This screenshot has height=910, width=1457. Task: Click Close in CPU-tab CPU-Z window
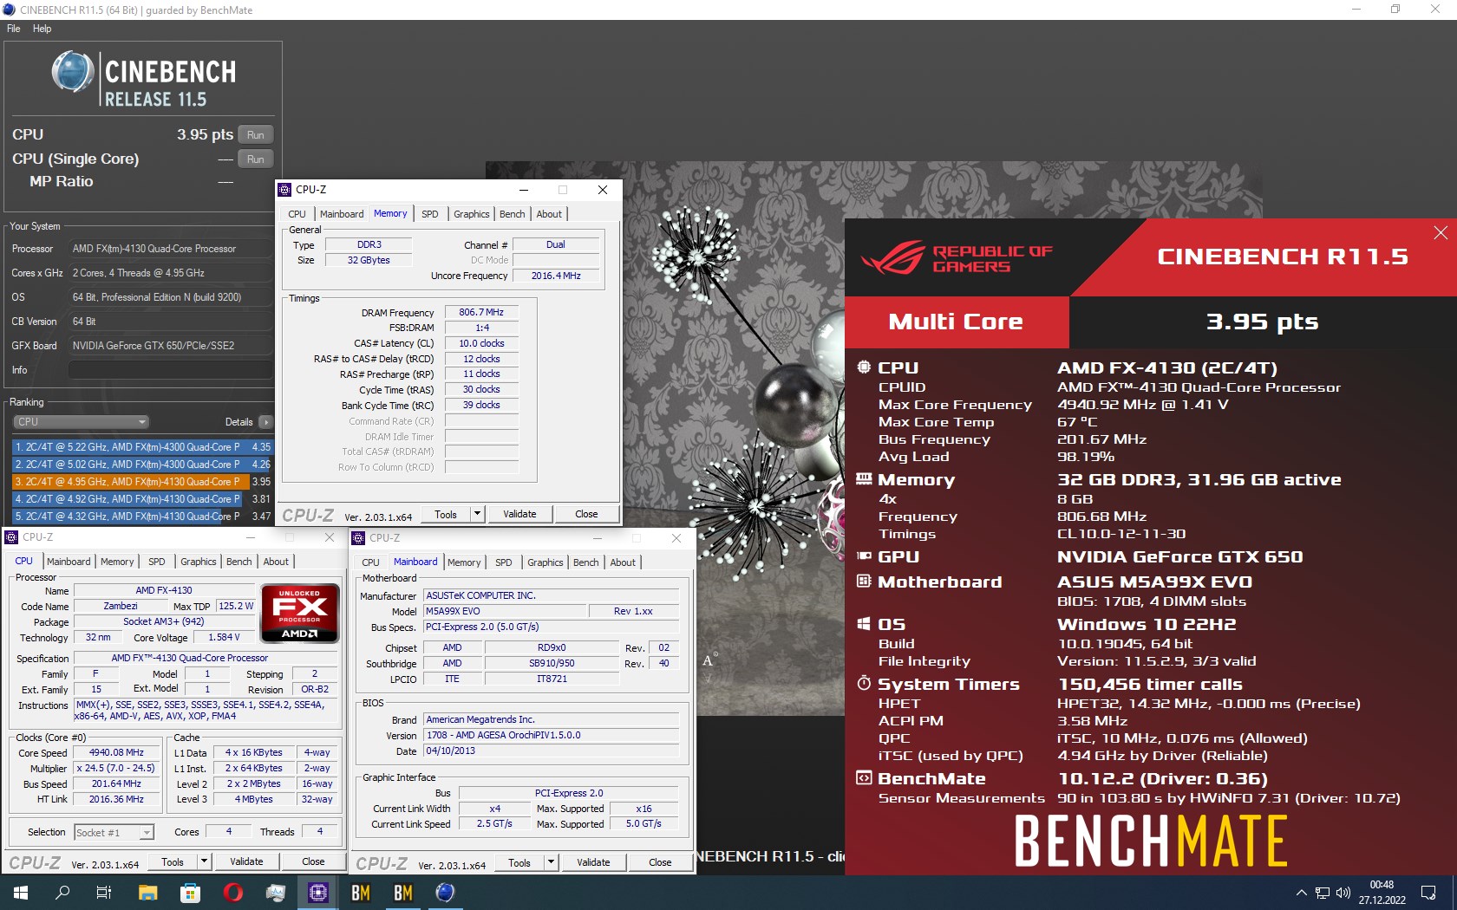click(313, 861)
